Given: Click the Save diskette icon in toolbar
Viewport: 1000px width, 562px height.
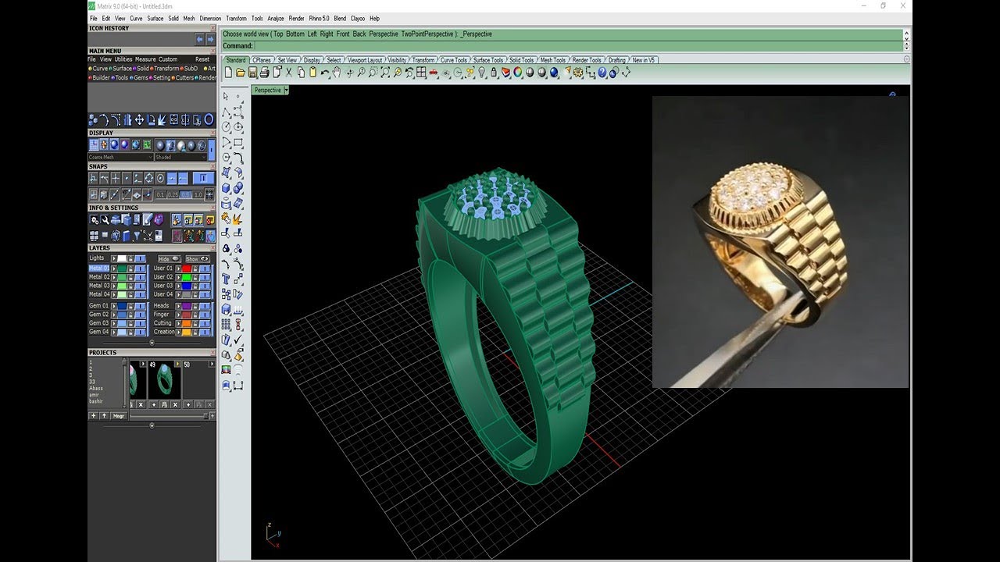Looking at the screenshot, I should [252, 72].
